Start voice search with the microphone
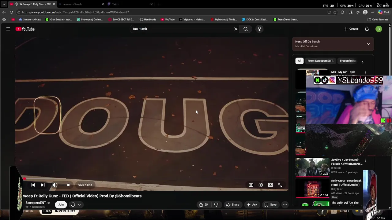 pyautogui.click(x=259, y=29)
